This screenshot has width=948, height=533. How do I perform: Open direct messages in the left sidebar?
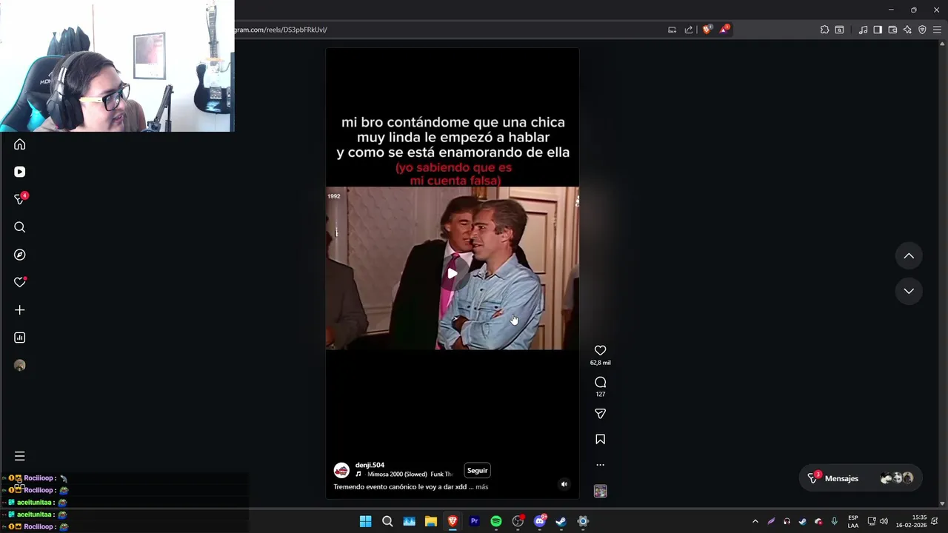[20, 199]
